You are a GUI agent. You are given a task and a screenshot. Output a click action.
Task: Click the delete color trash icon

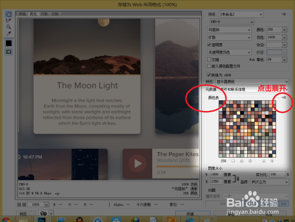(272, 161)
